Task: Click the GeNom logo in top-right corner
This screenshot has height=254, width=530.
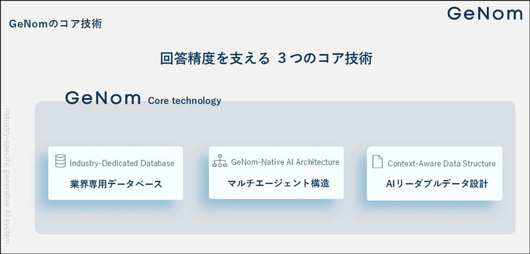Action: tap(485, 14)
